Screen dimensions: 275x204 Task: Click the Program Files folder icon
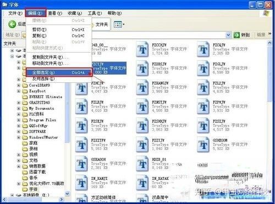click(x=25, y=120)
